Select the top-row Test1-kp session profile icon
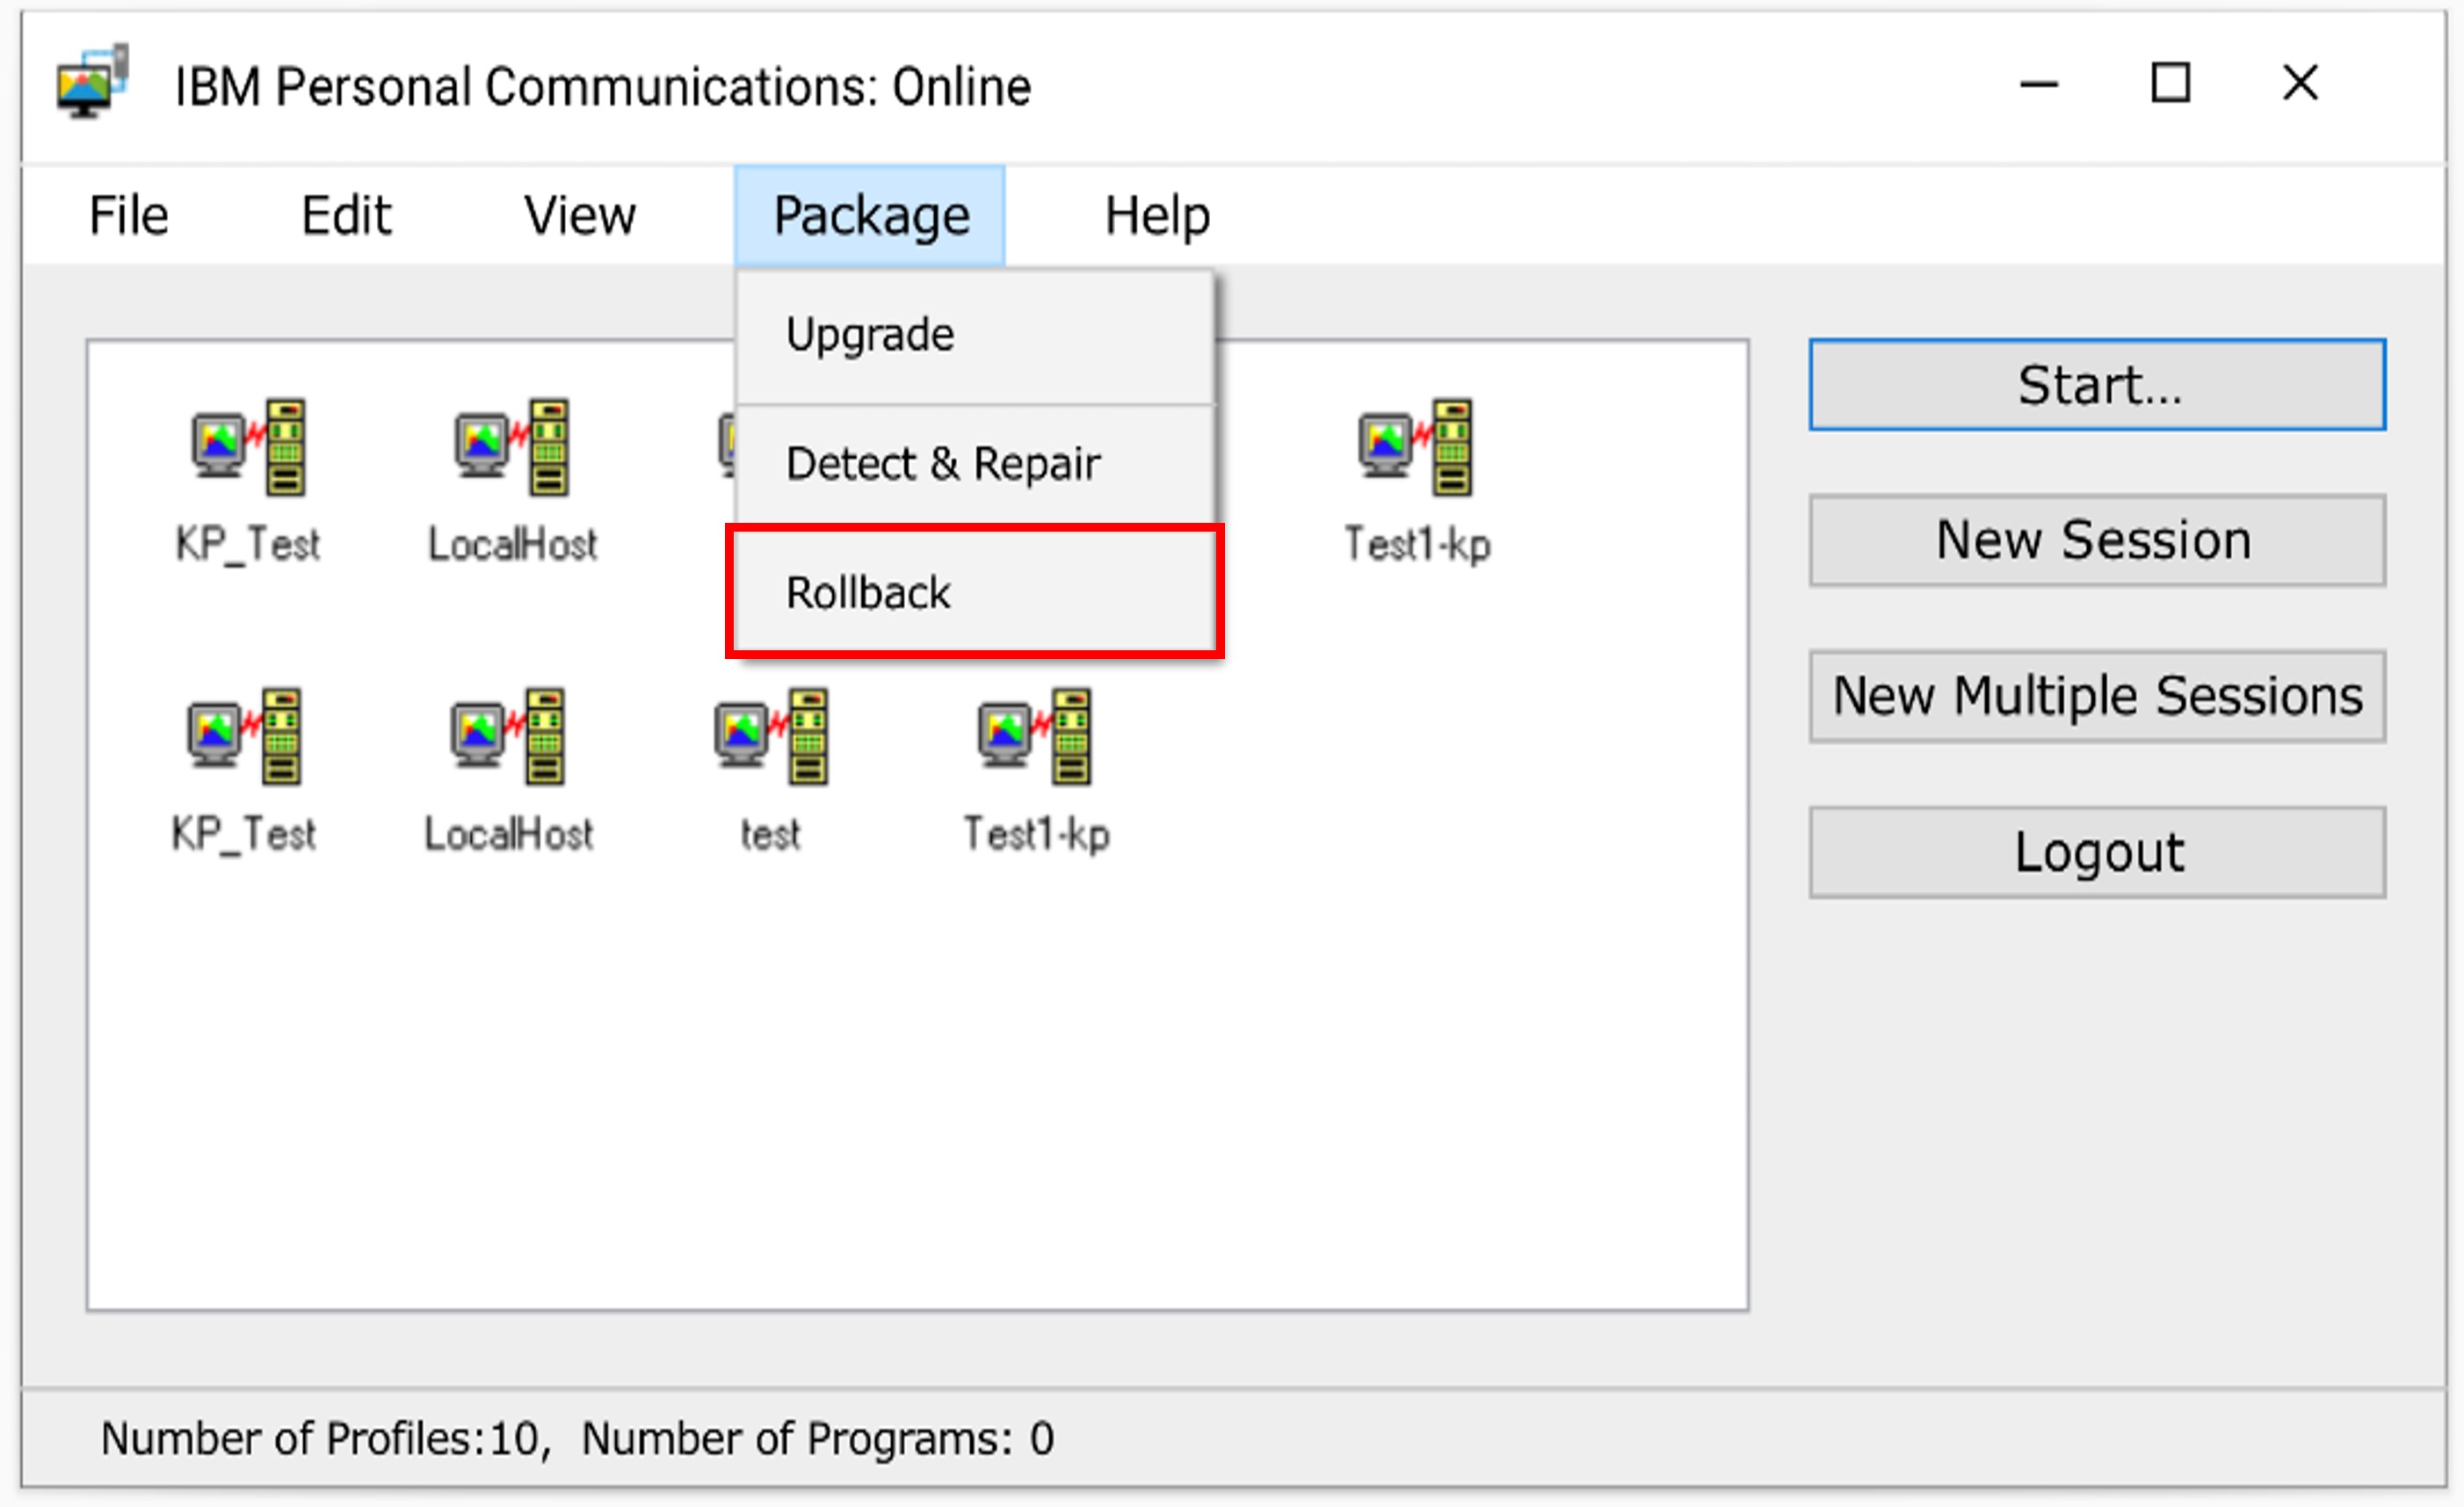 pos(1416,448)
